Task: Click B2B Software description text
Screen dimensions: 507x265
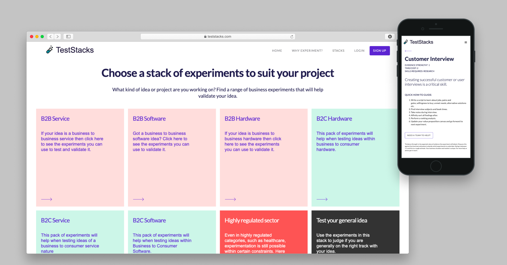Action: pos(161,142)
